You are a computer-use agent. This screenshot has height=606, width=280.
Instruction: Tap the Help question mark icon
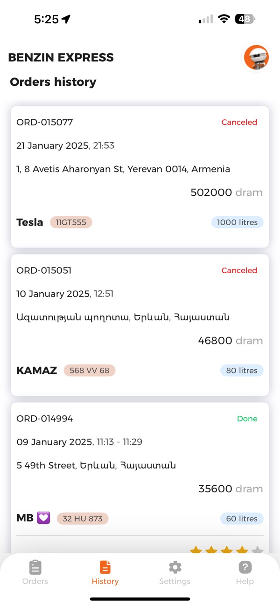pos(245,567)
